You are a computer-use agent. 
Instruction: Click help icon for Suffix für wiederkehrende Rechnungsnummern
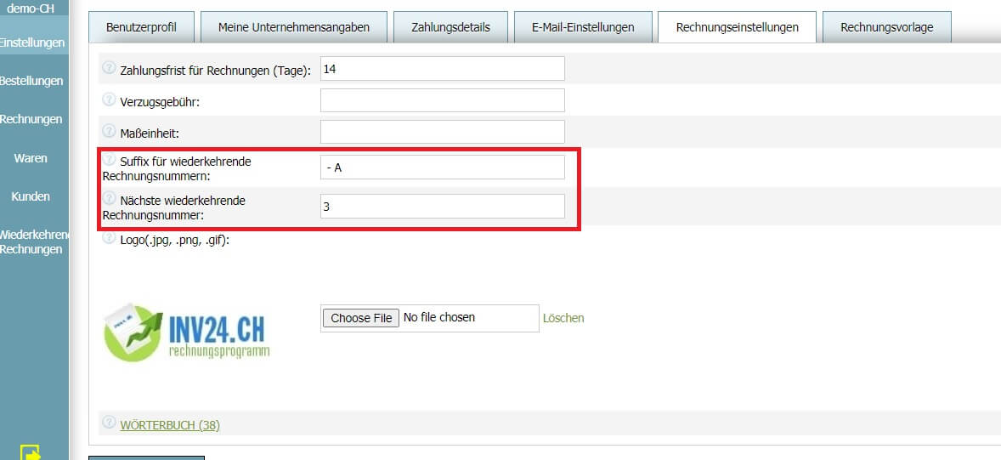(x=109, y=160)
